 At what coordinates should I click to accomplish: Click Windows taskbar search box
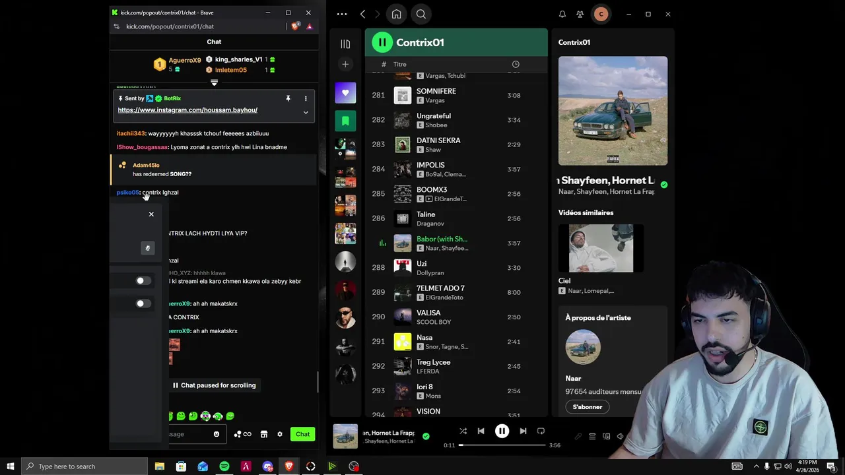[x=85, y=466]
